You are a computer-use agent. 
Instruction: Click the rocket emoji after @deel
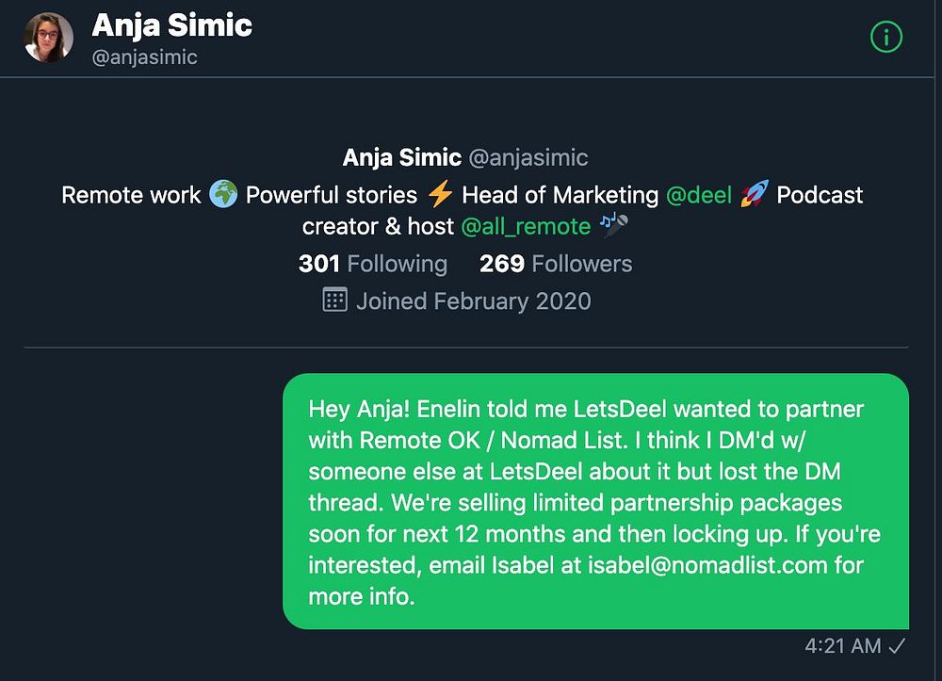[754, 195]
